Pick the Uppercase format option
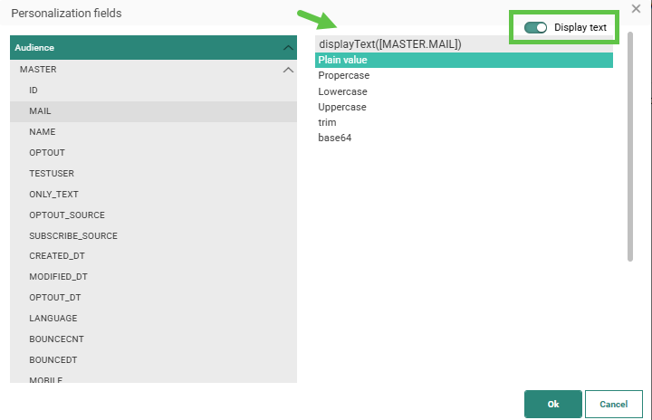652x420 pixels. (342, 107)
